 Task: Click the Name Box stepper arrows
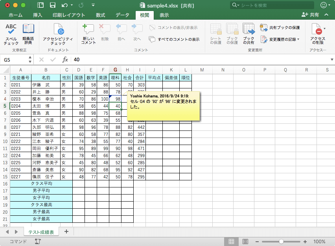30,60
